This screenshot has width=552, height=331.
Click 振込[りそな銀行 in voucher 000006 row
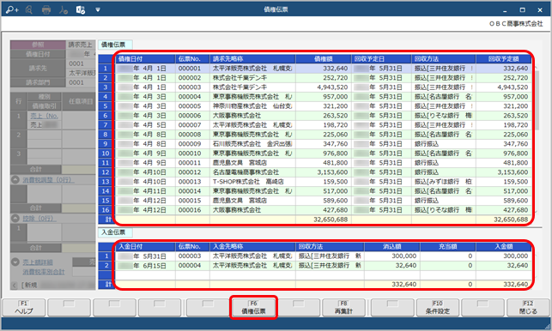444,116
